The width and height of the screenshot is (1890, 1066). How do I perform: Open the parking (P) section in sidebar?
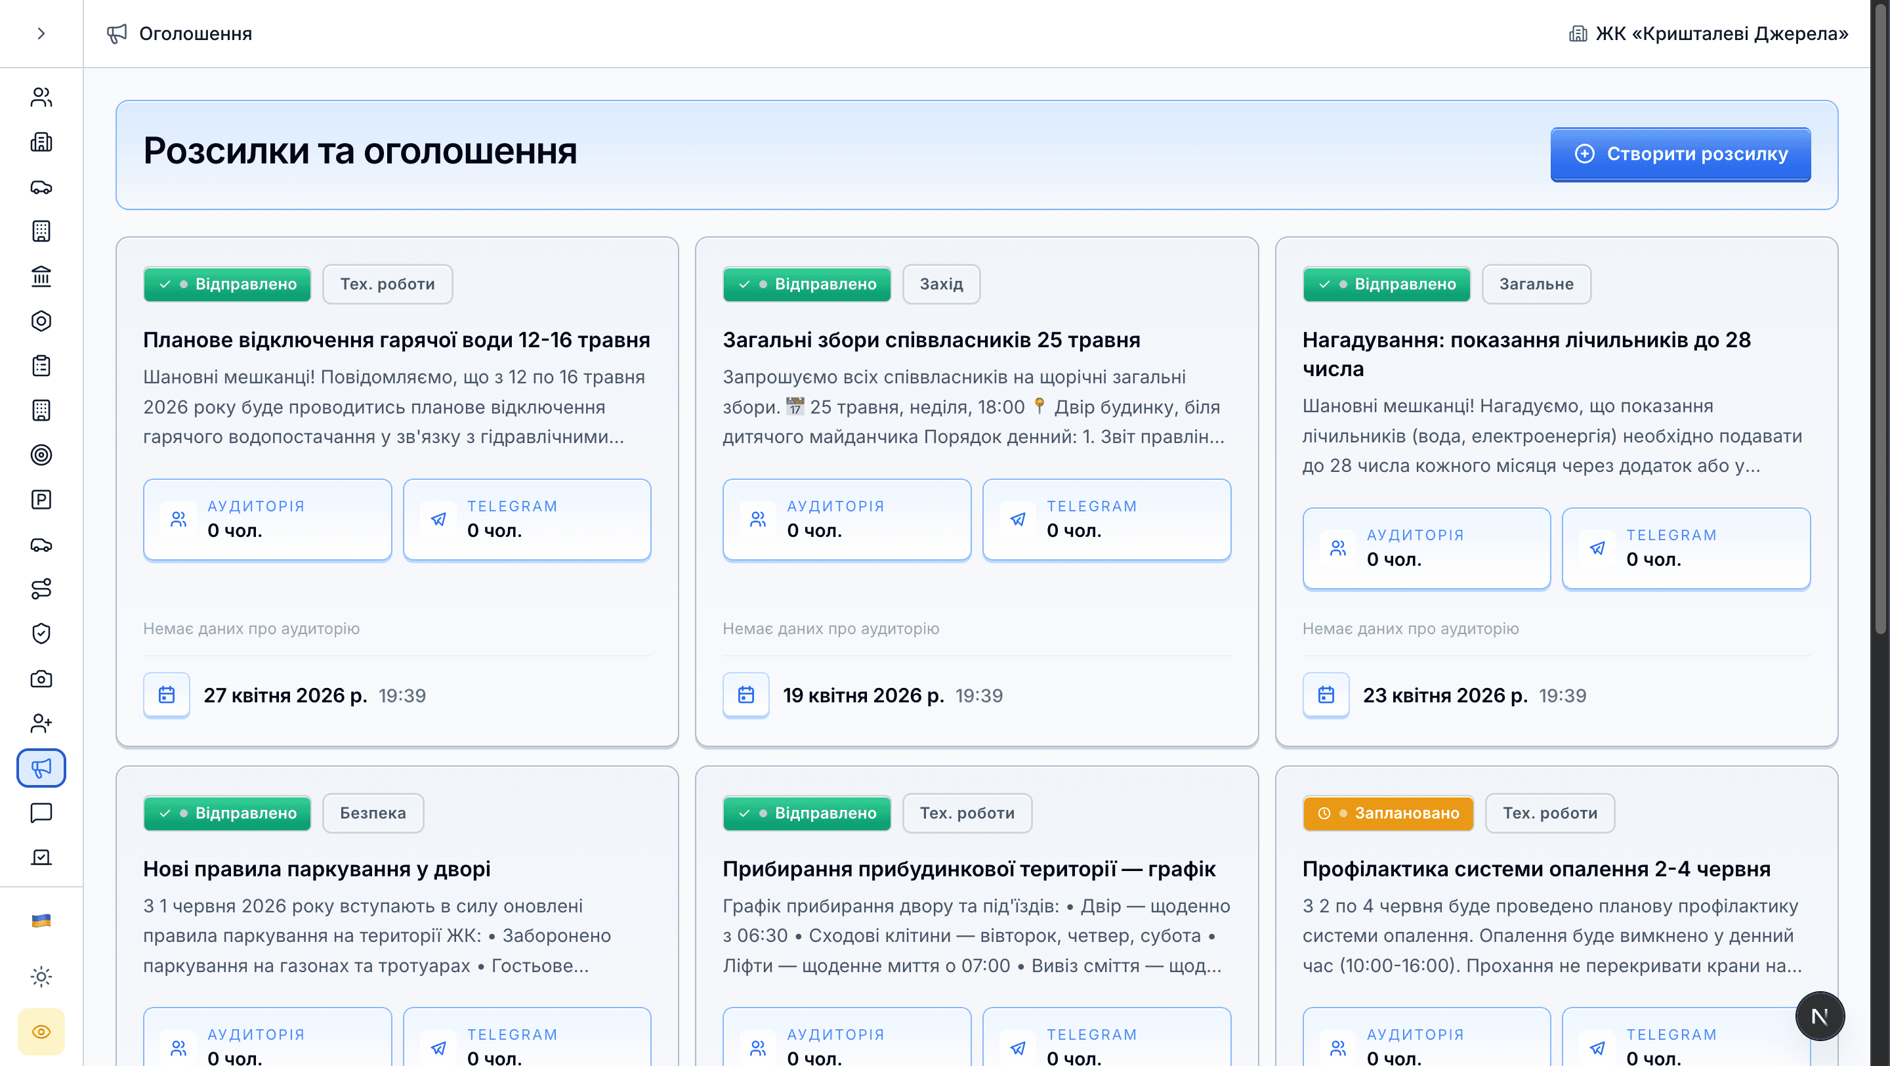41,500
